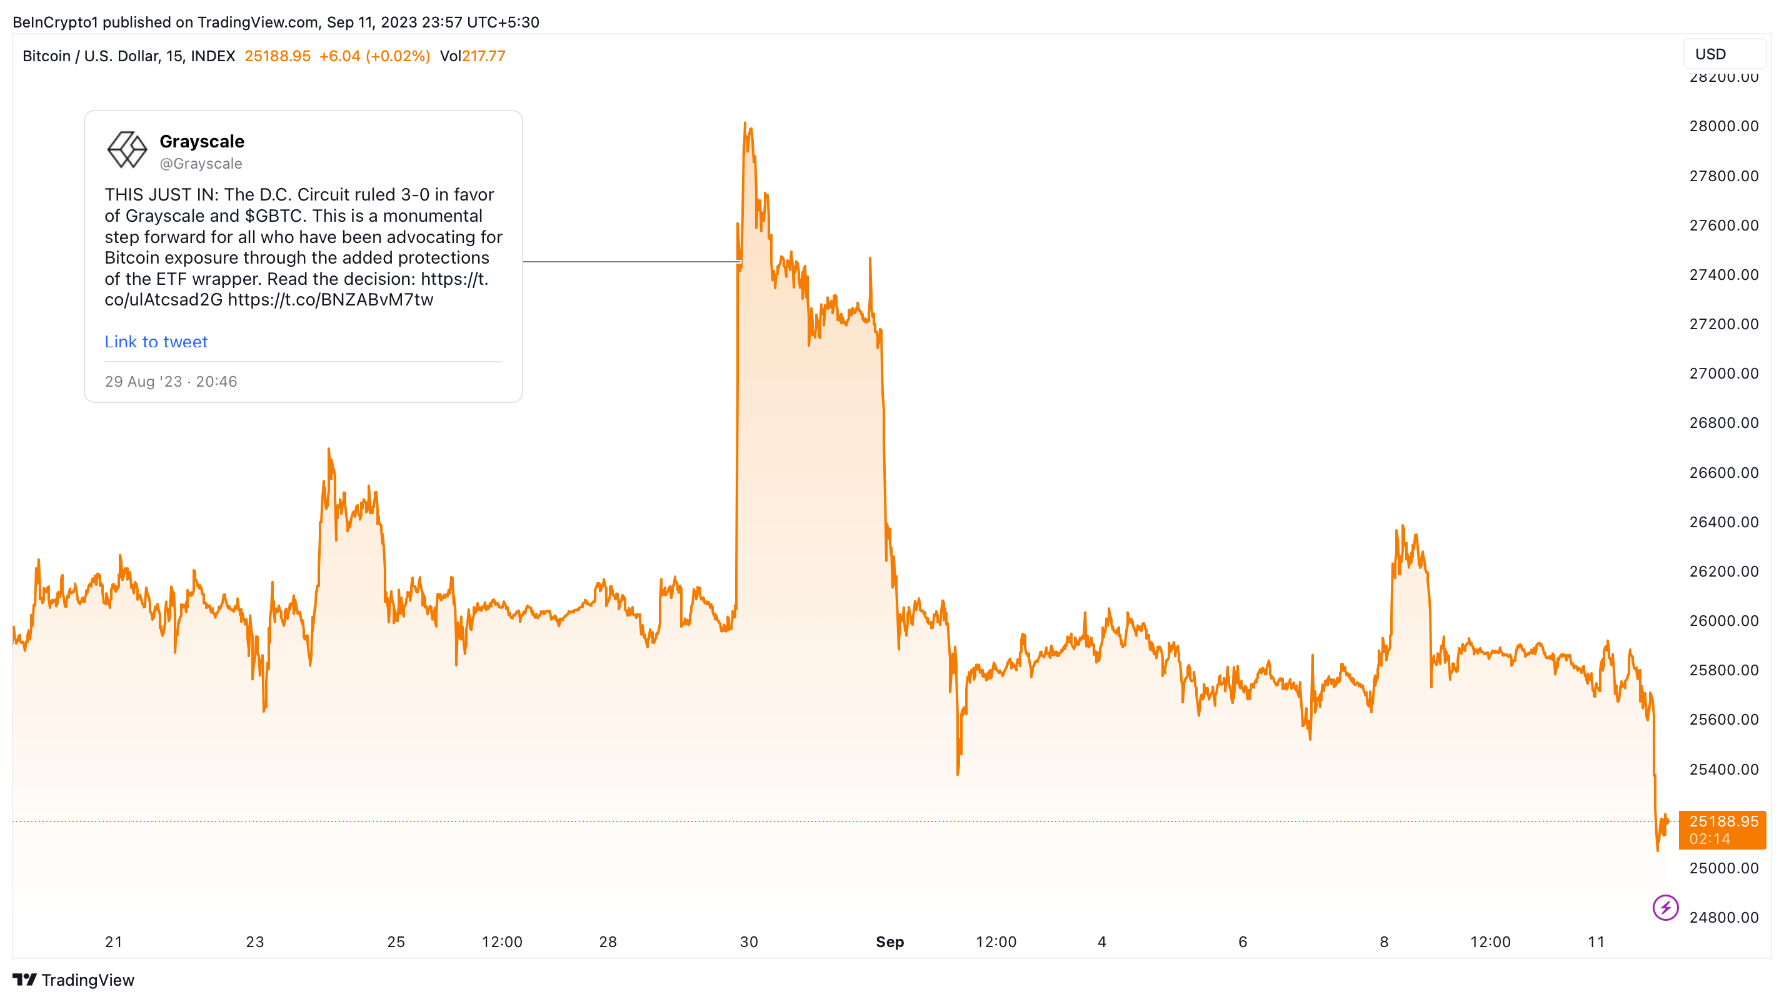This screenshot has height=1002, width=1784.
Task: Click the tweet timestamp 29 Aug '23
Action: coord(171,381)
